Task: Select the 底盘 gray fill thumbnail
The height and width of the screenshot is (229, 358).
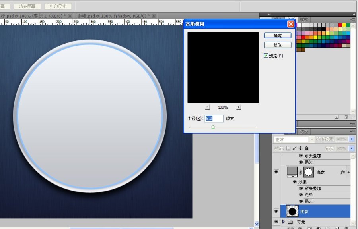Action: click(x=292, y=172)
